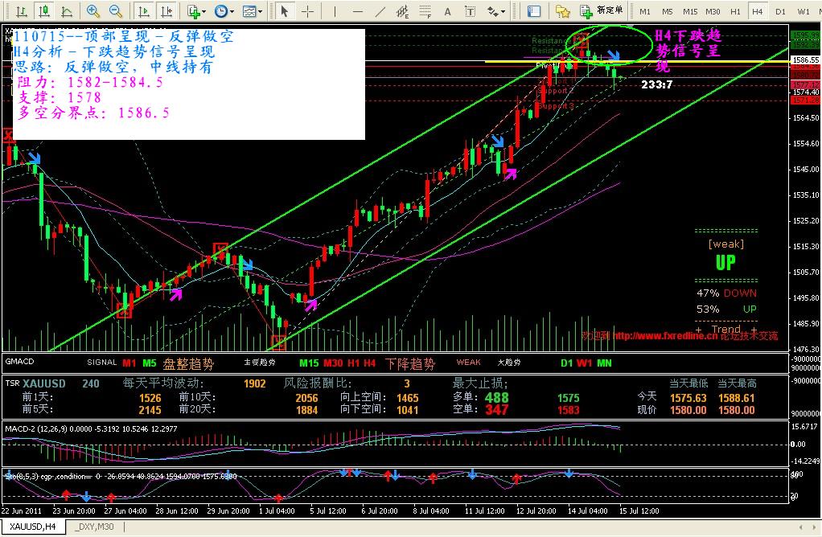Click the 488 long stop-loss value

coord(496,398)
